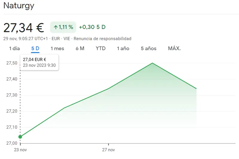The width and height of the screenshot is (239, 159).
Task: Click the 27 nov x-axis label
Action: coord(108,149)
